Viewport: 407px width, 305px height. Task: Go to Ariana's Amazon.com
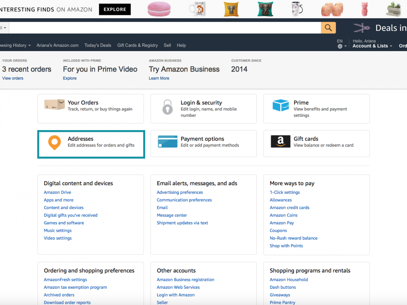[x=58, y=45]
